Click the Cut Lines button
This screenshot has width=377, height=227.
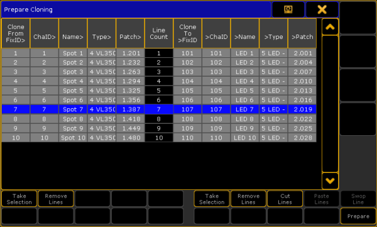click(x=285, y=199)
